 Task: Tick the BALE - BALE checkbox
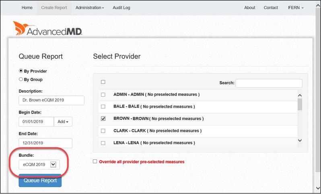point(103,107)
